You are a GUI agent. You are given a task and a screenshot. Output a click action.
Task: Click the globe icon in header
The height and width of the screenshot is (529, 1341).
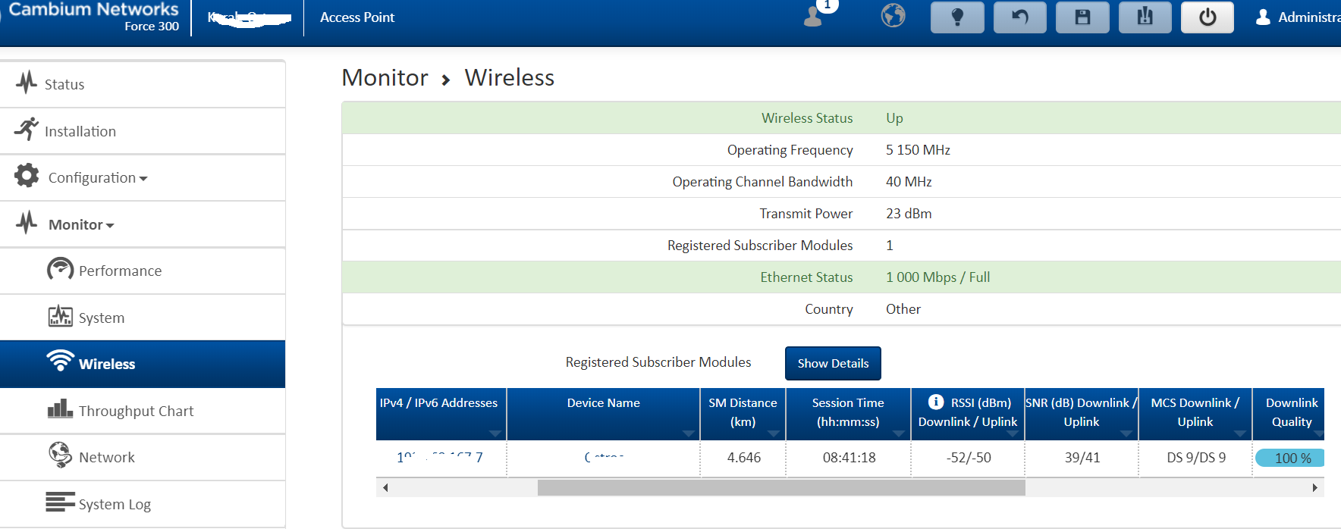pos(893,16)
